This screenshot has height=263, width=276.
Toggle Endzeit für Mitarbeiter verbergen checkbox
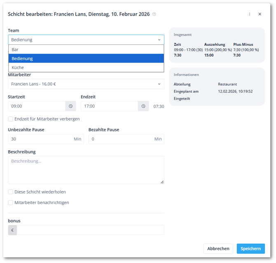click(10, 119)
